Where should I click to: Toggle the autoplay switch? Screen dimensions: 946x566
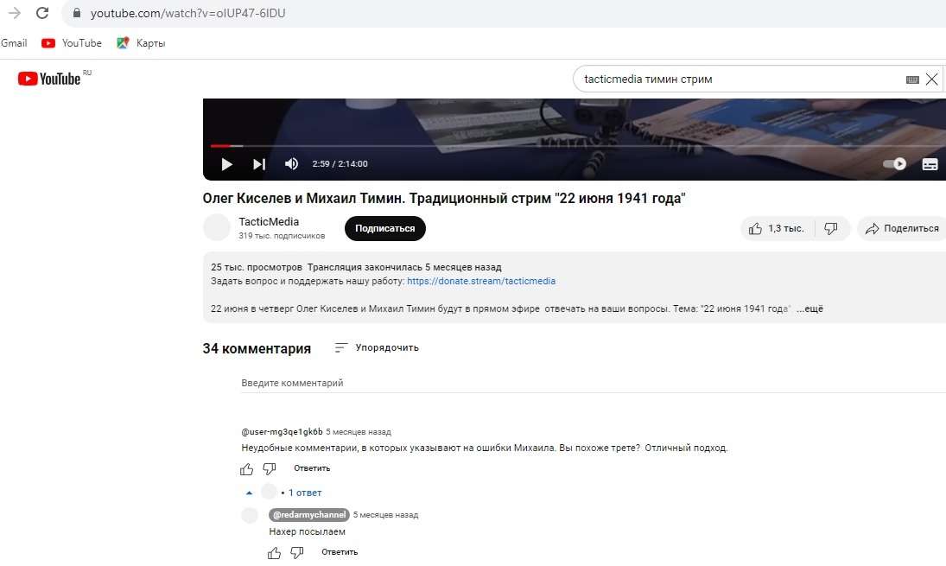pos(894,163)
